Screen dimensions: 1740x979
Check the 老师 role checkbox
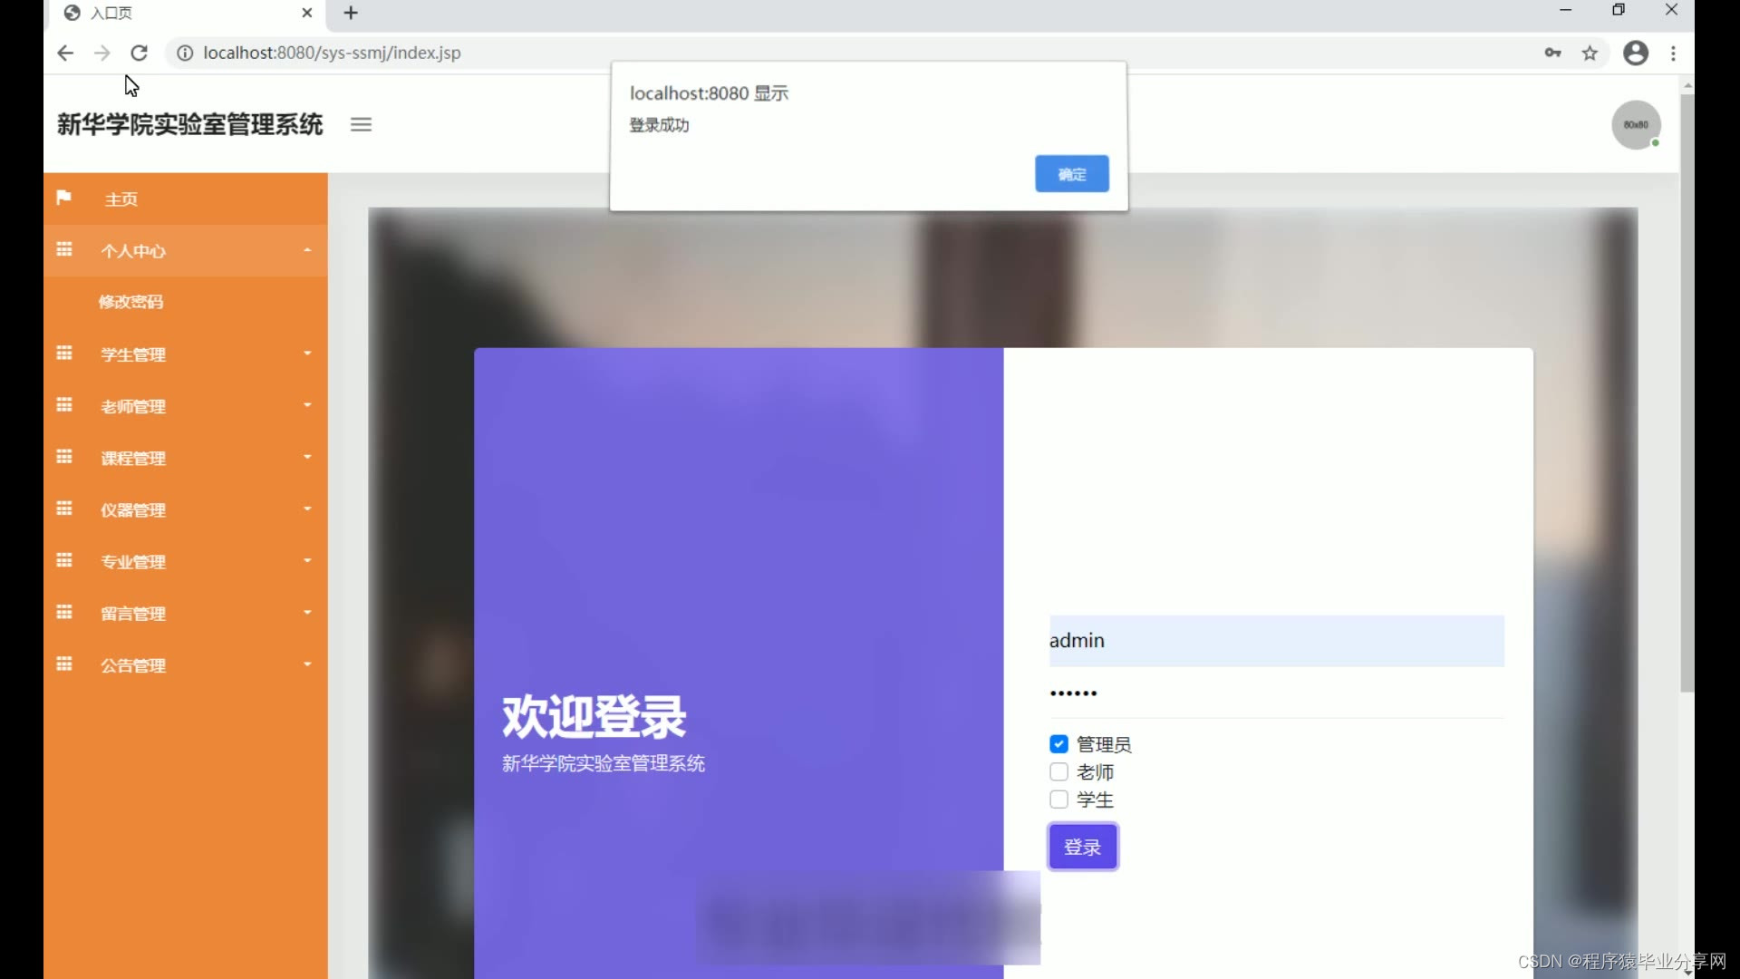tap(1058, 772)
